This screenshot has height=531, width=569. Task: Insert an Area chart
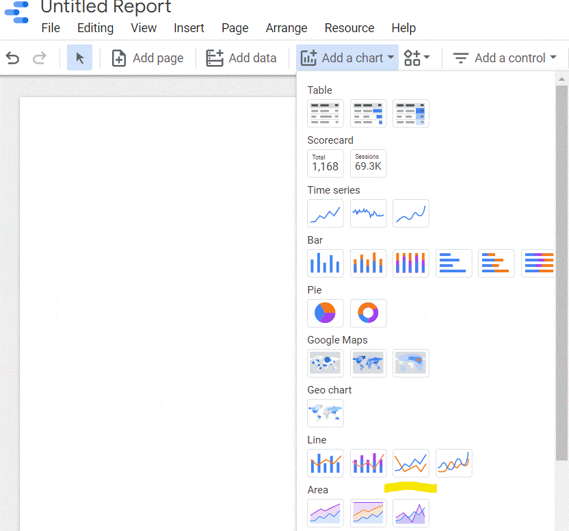[325, 513]
